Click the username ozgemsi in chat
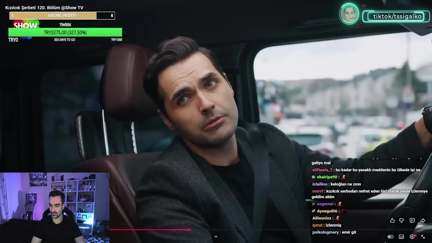This screenshot has height=243, width=432. pyautogui.click(x=325, y=204)
